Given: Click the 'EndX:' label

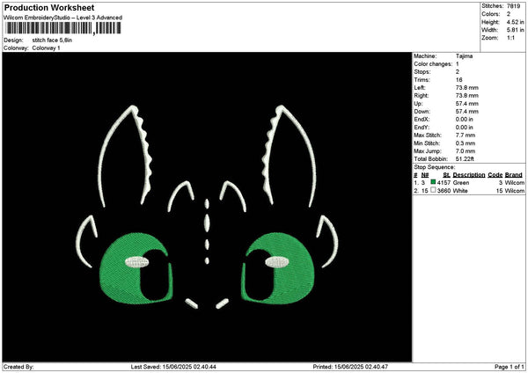Looking at the screenshot, I should (422, 120).
